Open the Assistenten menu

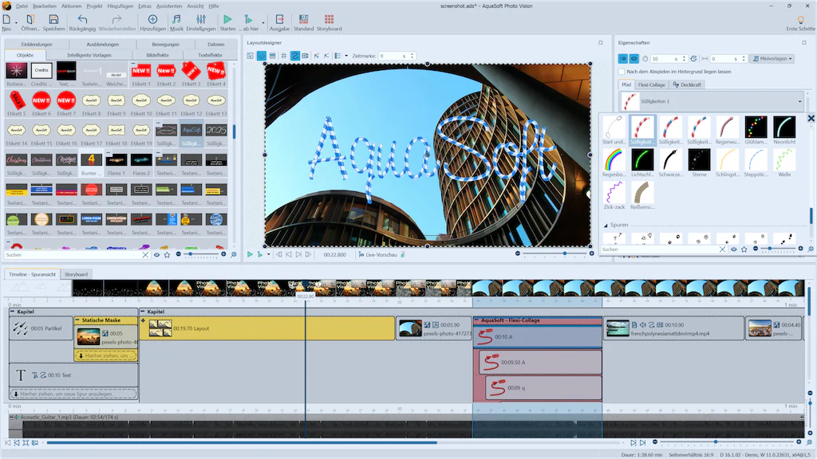pos(169,6)
